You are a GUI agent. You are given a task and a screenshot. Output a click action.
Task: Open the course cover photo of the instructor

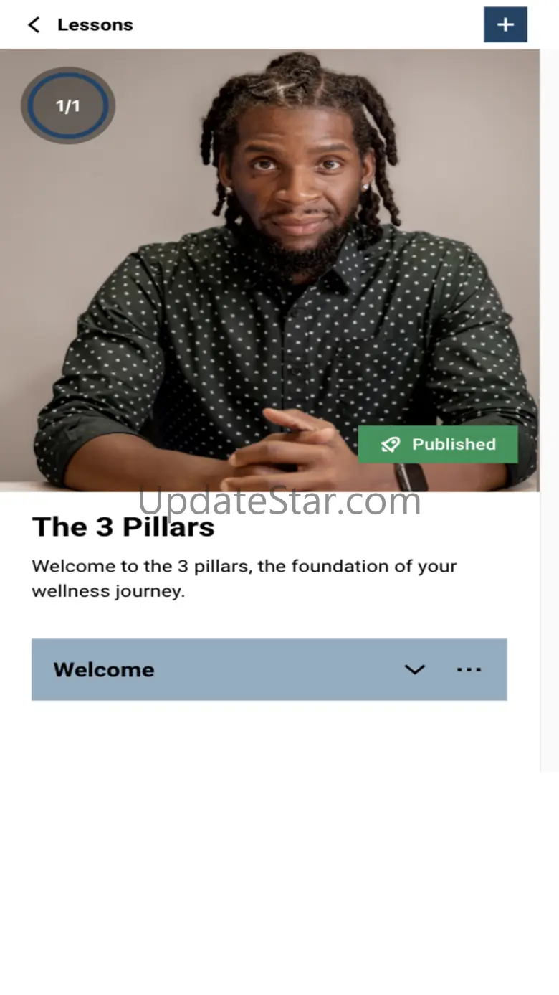269,270
